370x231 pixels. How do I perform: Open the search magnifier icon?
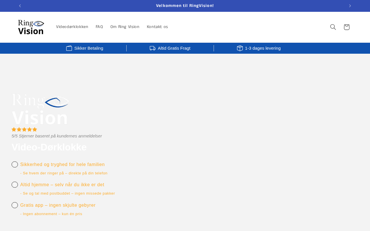[333, 27]
